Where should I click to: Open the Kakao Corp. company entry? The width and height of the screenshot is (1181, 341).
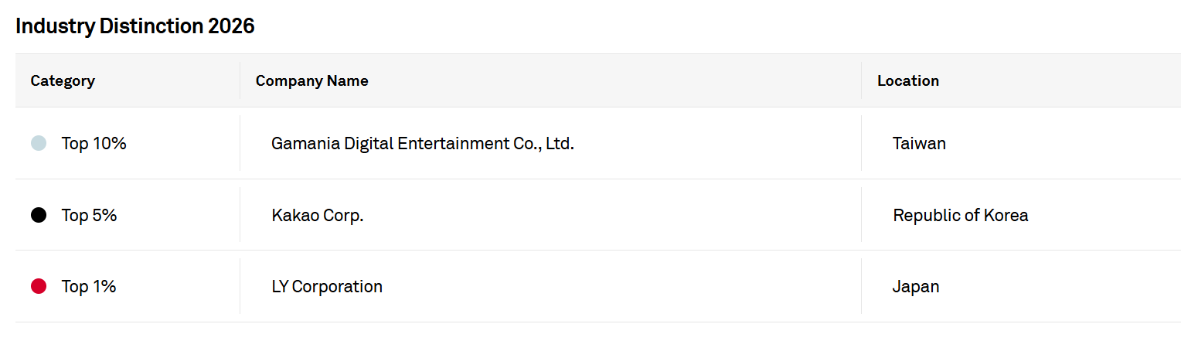coord(317,215)
